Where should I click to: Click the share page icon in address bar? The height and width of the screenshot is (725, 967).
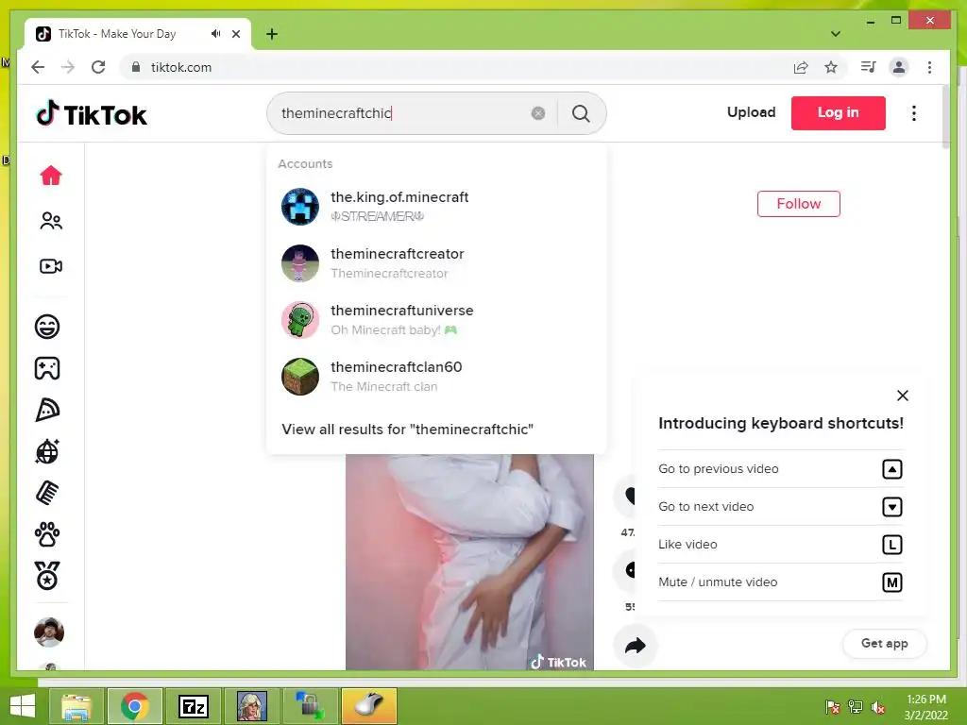point(801,67)
